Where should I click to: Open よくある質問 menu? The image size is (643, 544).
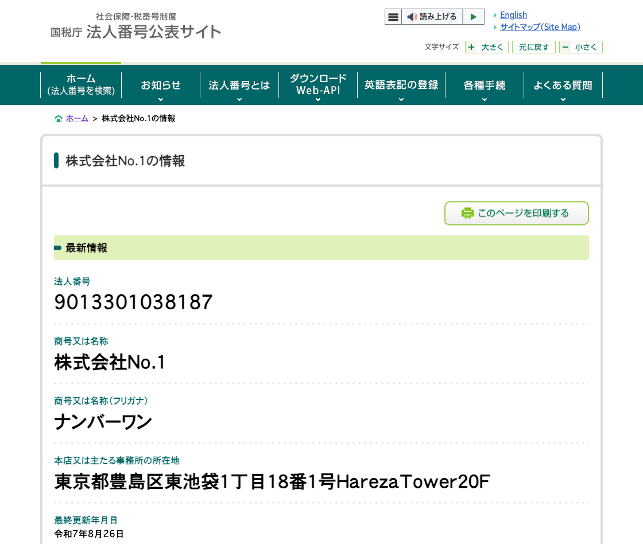(563, 85)
